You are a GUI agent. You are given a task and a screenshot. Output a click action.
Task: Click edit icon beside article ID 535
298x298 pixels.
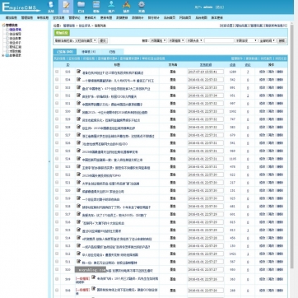coord(79,72)
